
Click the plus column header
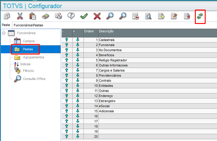tap(78, 33)
